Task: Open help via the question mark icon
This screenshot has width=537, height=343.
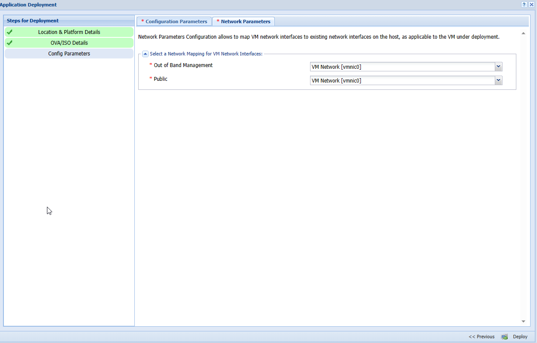Action: point(524,4)
